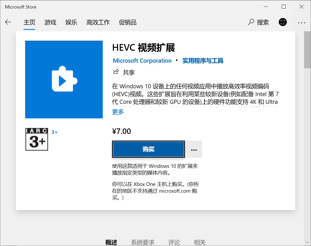Click the 实用程序与工具 category link

203,60
